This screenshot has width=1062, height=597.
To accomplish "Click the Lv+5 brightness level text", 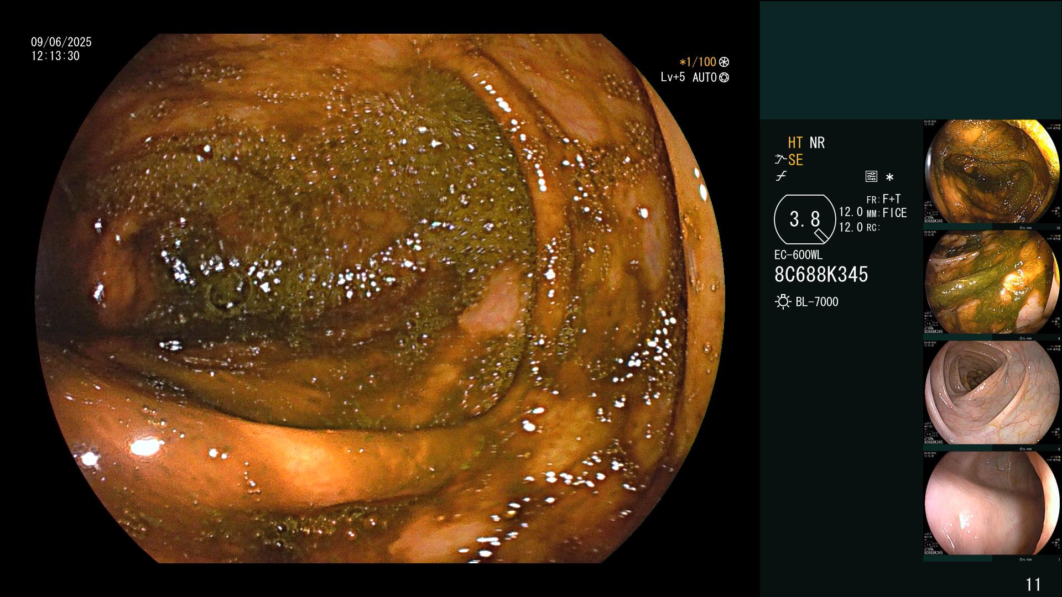I will coord(673,77).
